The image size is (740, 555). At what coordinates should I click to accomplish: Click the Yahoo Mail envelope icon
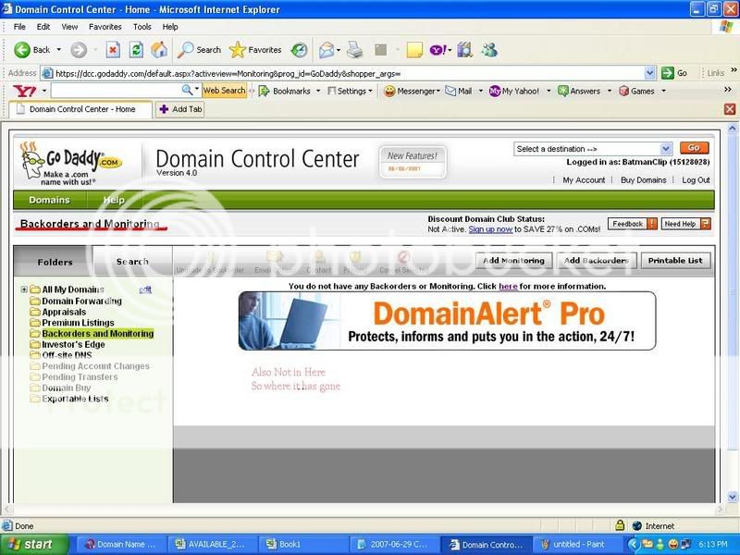click(x=450, y=91)
